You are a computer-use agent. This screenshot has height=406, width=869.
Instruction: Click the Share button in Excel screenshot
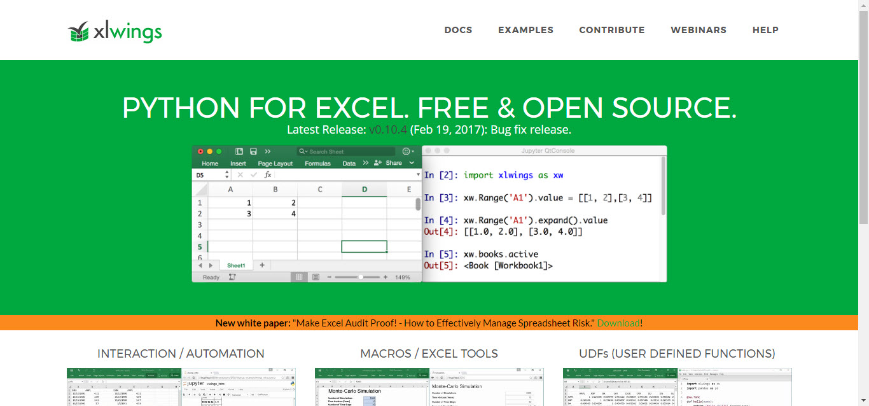coord(389,163)
